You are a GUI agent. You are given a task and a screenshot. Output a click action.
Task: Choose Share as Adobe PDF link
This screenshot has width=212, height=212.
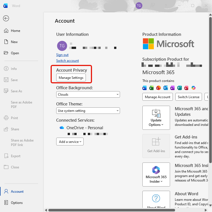click(x=22, y=143)
